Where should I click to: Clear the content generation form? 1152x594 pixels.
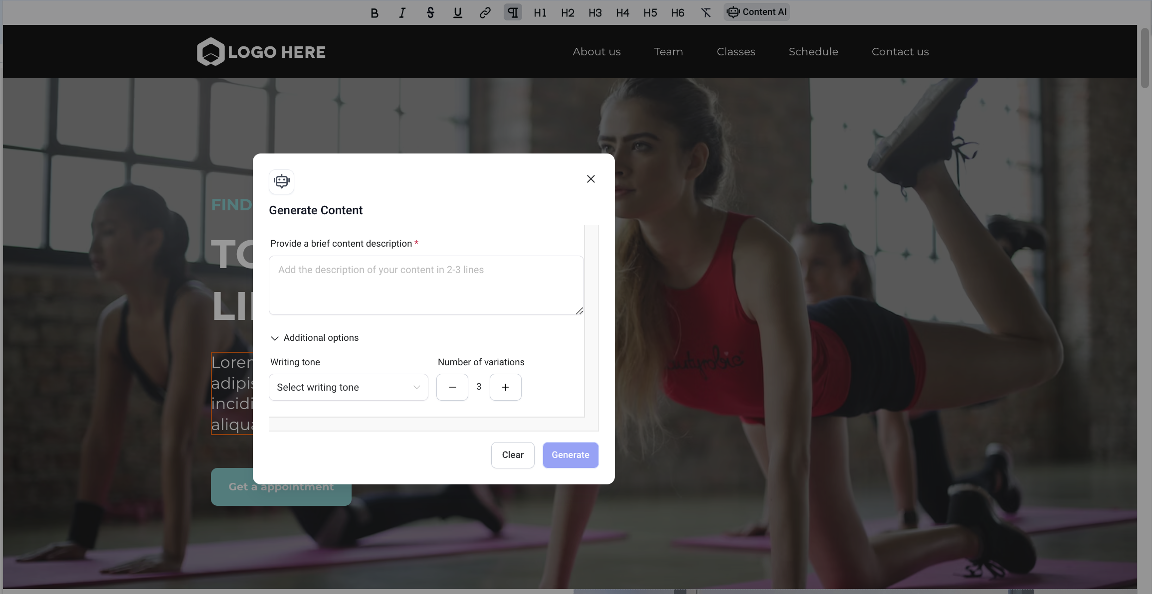(x=512, y=455)
